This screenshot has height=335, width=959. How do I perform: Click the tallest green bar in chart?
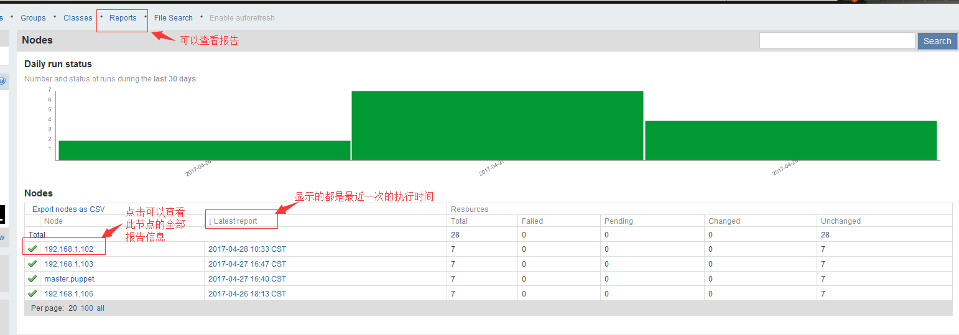point(497,126)
